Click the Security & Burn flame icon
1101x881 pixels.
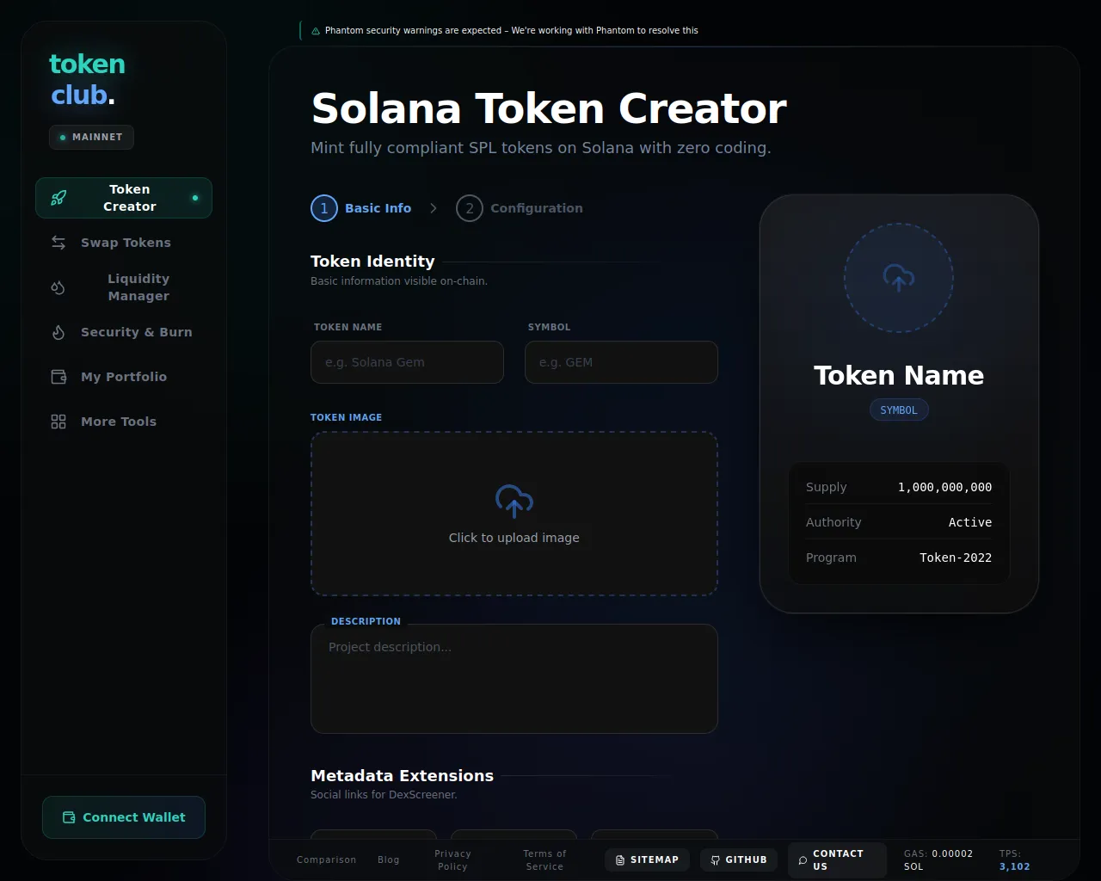click(58, 332)
